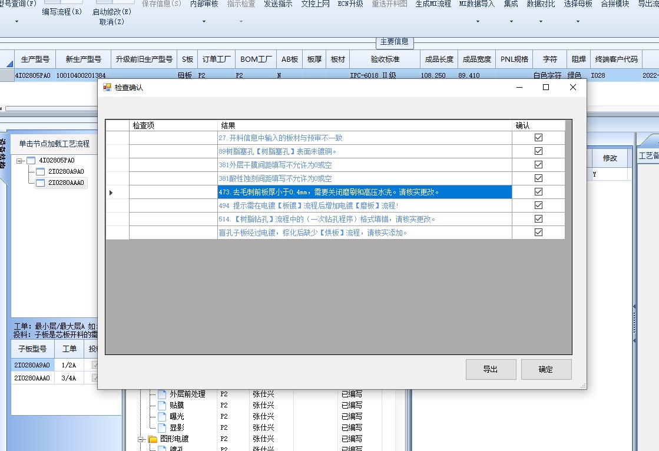659x451 pixels.
Task: Open dropdown arrow under 数据对比
Action: pyautogui.click(x=541, y=21)
